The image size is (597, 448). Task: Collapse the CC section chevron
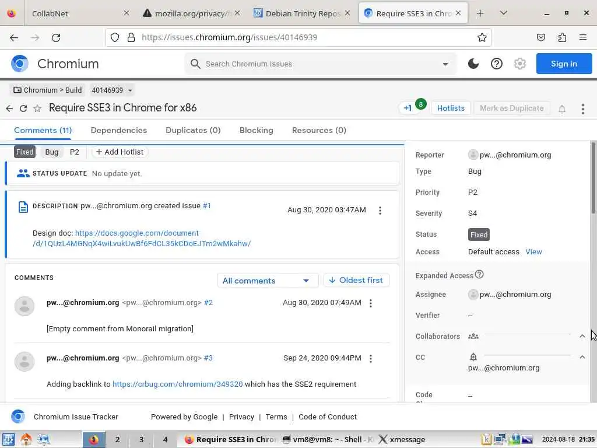pos(582,357)
